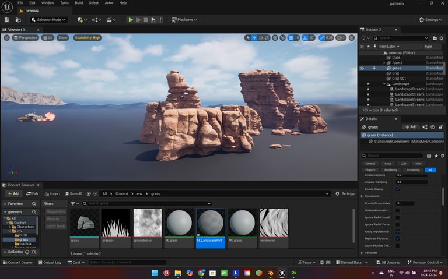Click the camera speed icon in viewport
Image resolution: width=448 pixels, height=279 pixels.
point(339,38)
